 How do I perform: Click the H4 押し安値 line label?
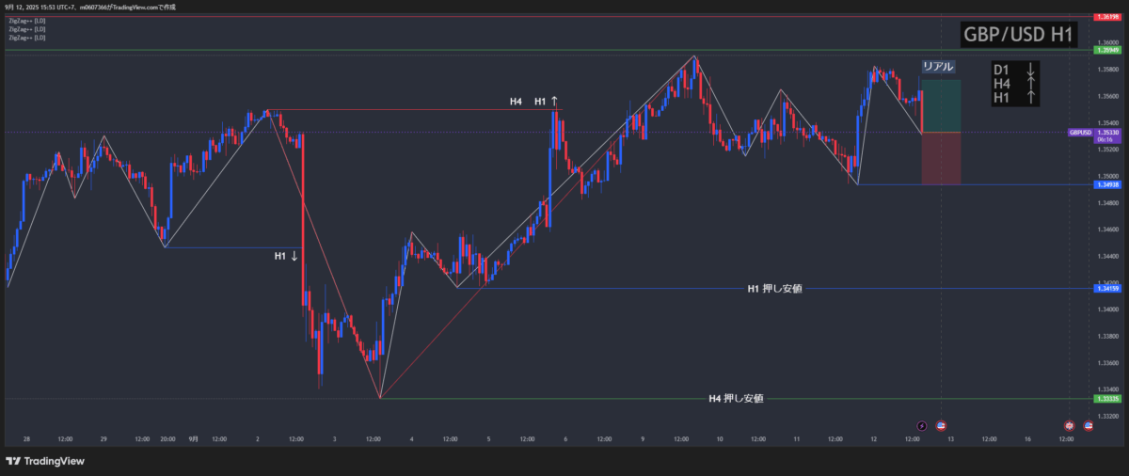(x=736, y=399)
